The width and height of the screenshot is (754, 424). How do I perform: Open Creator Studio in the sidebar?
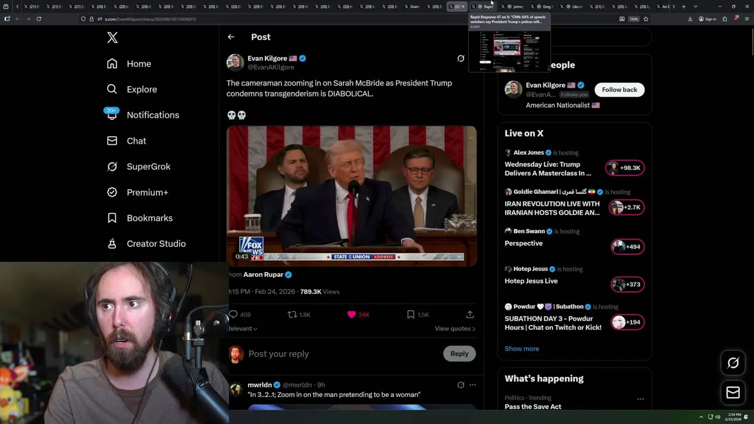[146, 244]
